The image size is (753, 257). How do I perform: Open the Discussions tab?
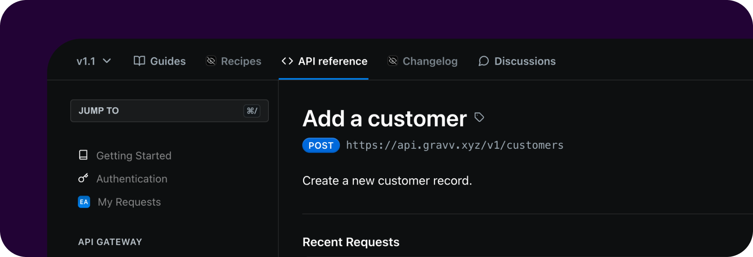(517, 61)
